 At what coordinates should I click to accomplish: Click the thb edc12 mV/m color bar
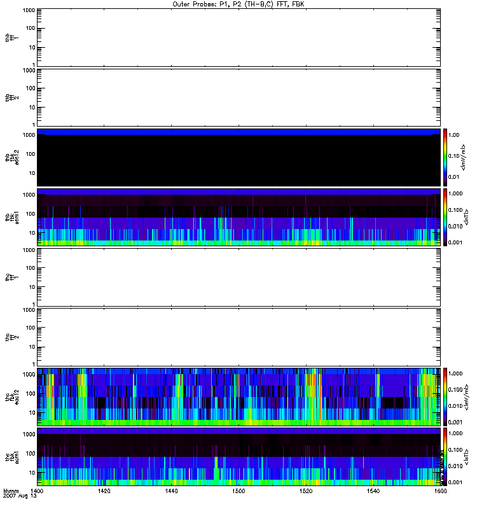[x=446, y=157]
